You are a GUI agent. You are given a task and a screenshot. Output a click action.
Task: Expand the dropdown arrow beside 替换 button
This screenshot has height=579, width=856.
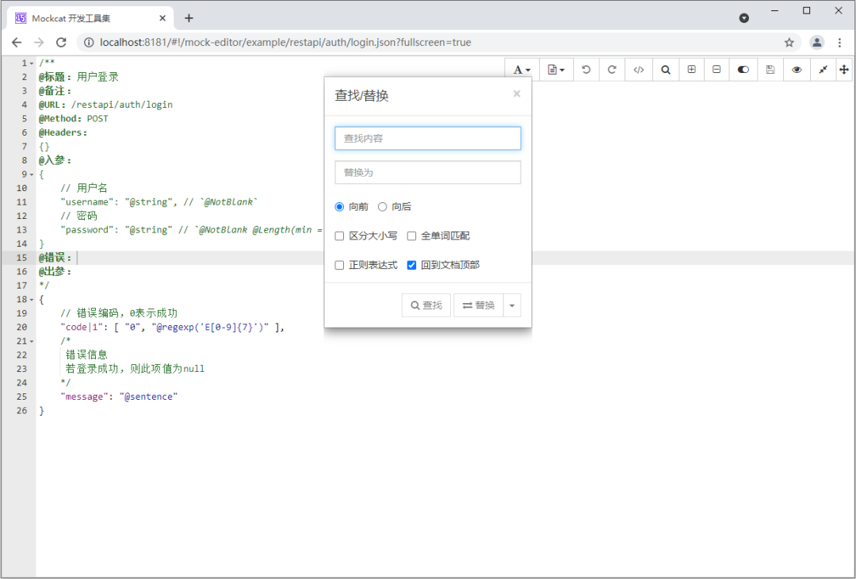pyautogui.click(x=512, y=305)
